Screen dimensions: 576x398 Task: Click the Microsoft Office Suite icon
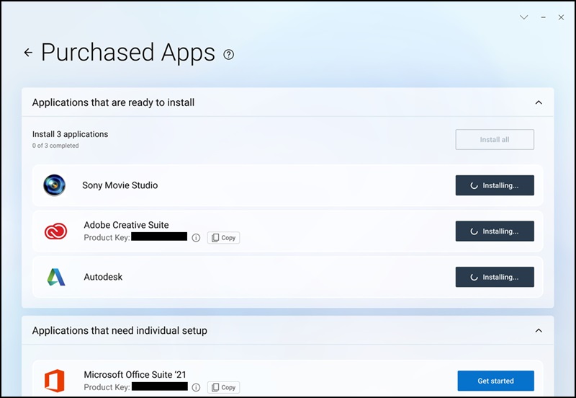(55, 380)
